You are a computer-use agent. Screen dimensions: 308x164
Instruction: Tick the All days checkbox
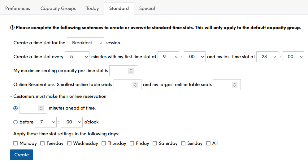click(x=208, y=143)
